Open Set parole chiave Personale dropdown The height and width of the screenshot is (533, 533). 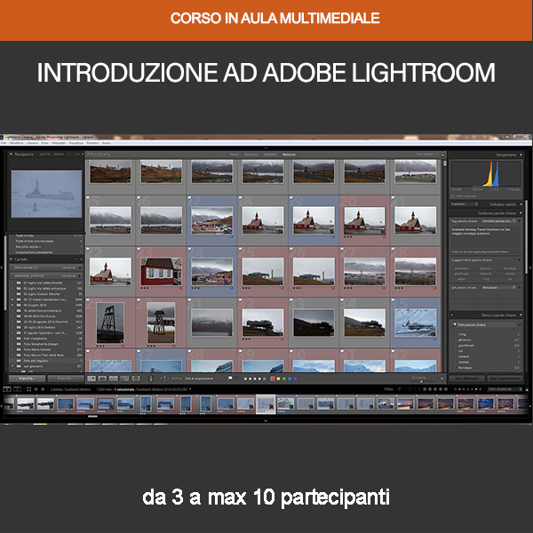pyautogui.click(x=498, y=288)
